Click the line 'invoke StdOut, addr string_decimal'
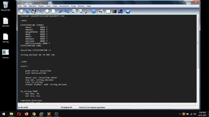 click(46, 84)
